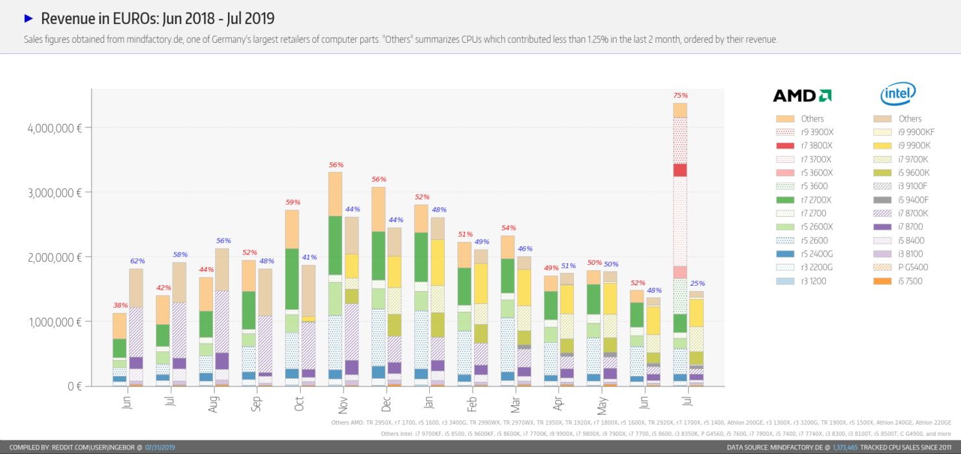The height and width of the screenshot is (454, 961).
Task: Select the r7 2700X green legend swatch
Action: pos(785,200)
